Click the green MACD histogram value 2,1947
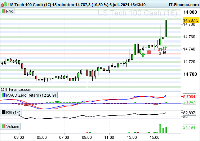 click(189, 102)
